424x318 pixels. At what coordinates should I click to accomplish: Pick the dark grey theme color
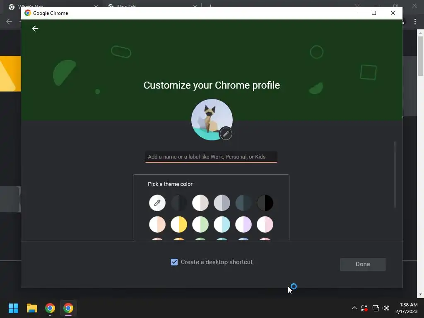179,203
